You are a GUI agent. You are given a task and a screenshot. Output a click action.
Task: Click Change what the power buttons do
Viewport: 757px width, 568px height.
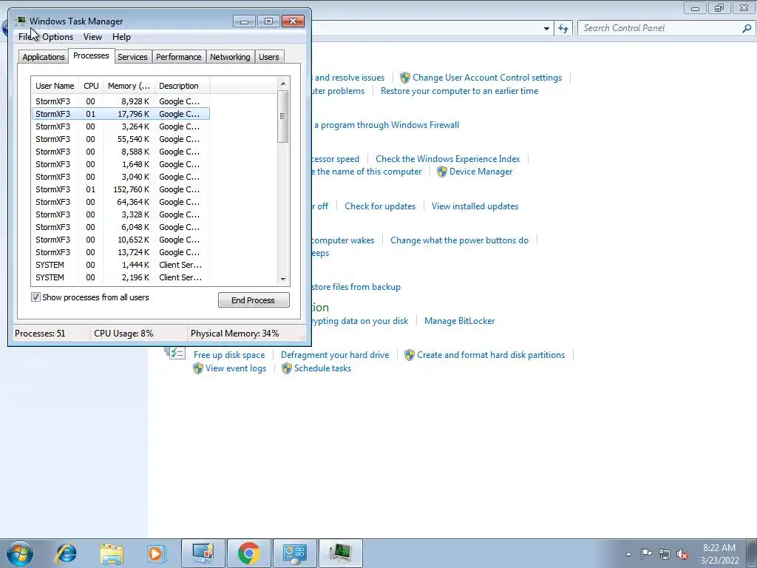coord(459,240)
